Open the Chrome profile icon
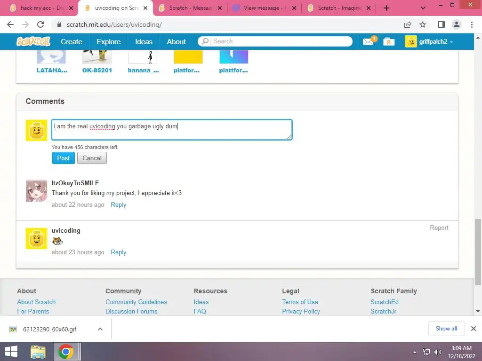The width and height of the screenshot is (482, 361). 457,24
